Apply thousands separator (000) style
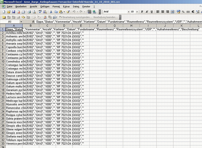 [x=188, y=12]
